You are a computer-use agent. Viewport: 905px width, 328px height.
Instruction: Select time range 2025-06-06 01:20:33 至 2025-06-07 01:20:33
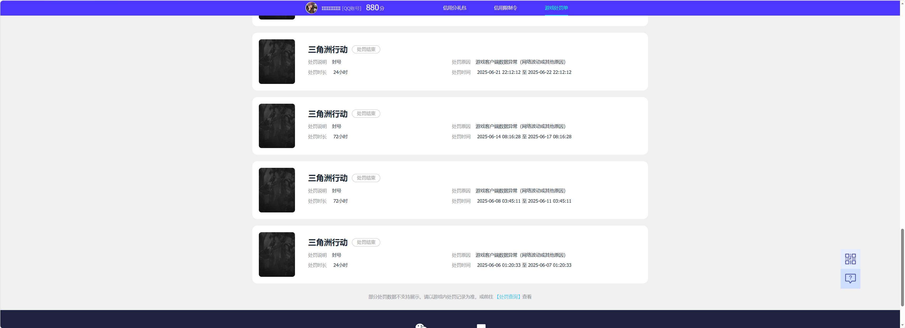coord(524,265)
